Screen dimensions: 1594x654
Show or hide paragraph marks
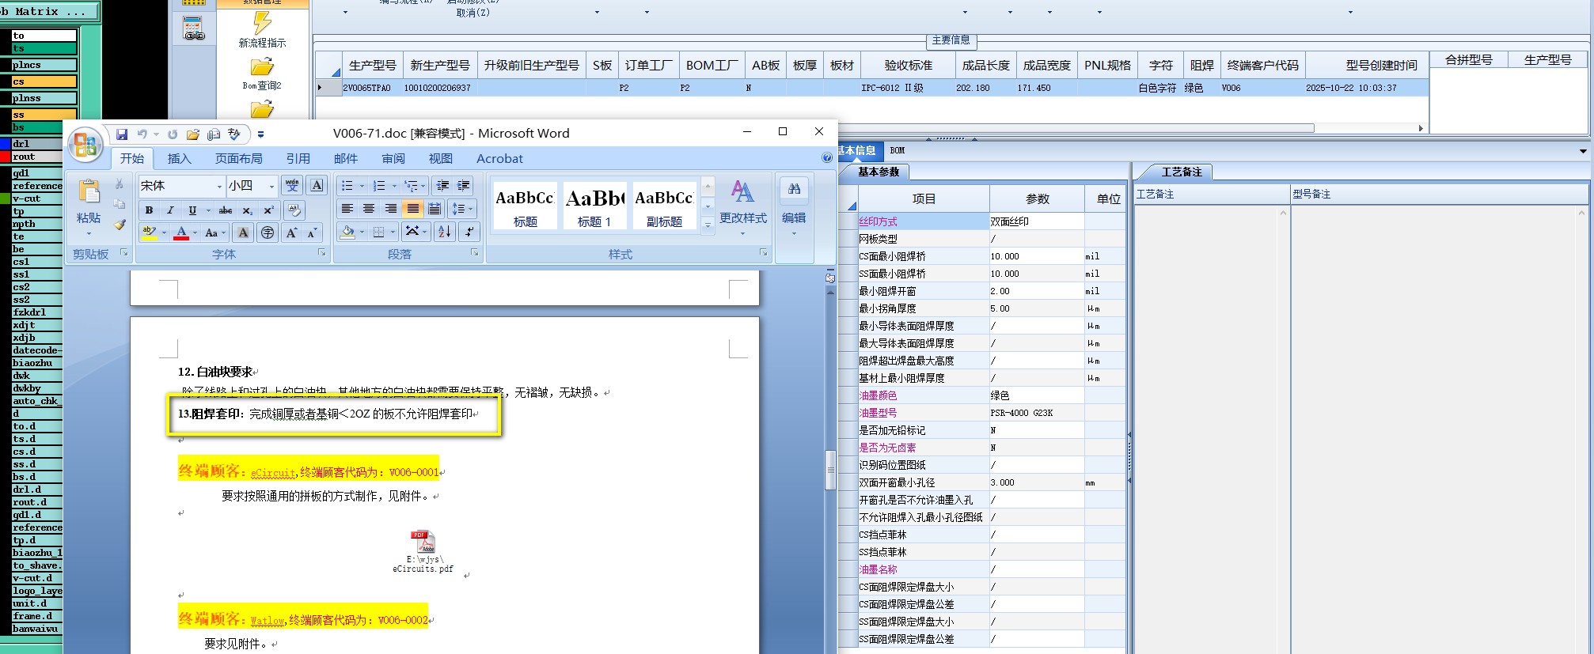click(469, 232)
